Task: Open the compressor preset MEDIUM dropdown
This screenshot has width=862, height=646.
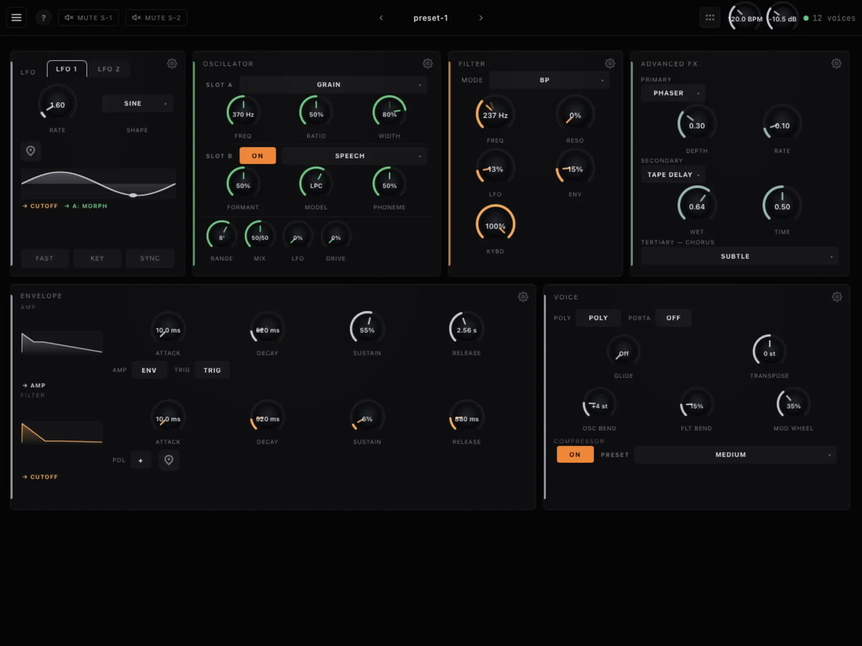Action: coord(735,455)
